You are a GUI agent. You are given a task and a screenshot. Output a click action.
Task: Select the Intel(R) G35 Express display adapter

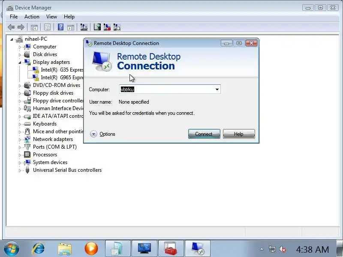pyautogui.click(x=58, y=70)
